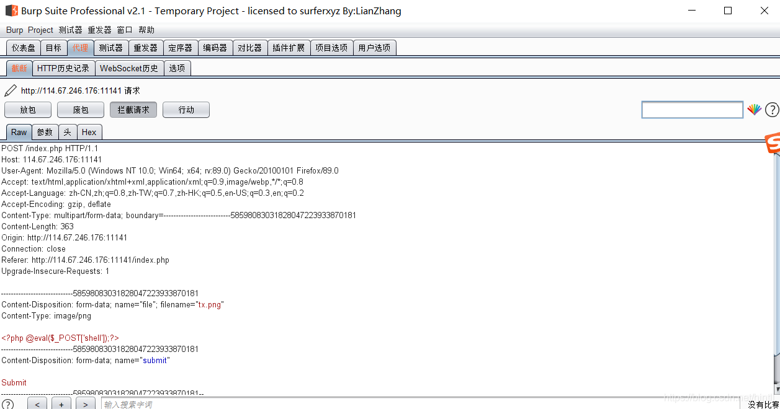The width and height of the screenshot is (780, 409).
Task: Click the + search options button
Action: tap(61, 404)
